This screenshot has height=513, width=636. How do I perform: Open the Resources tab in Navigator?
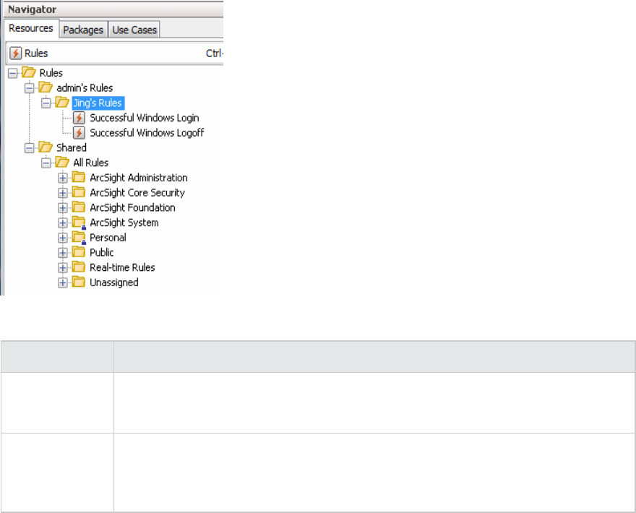coord(31,28)
